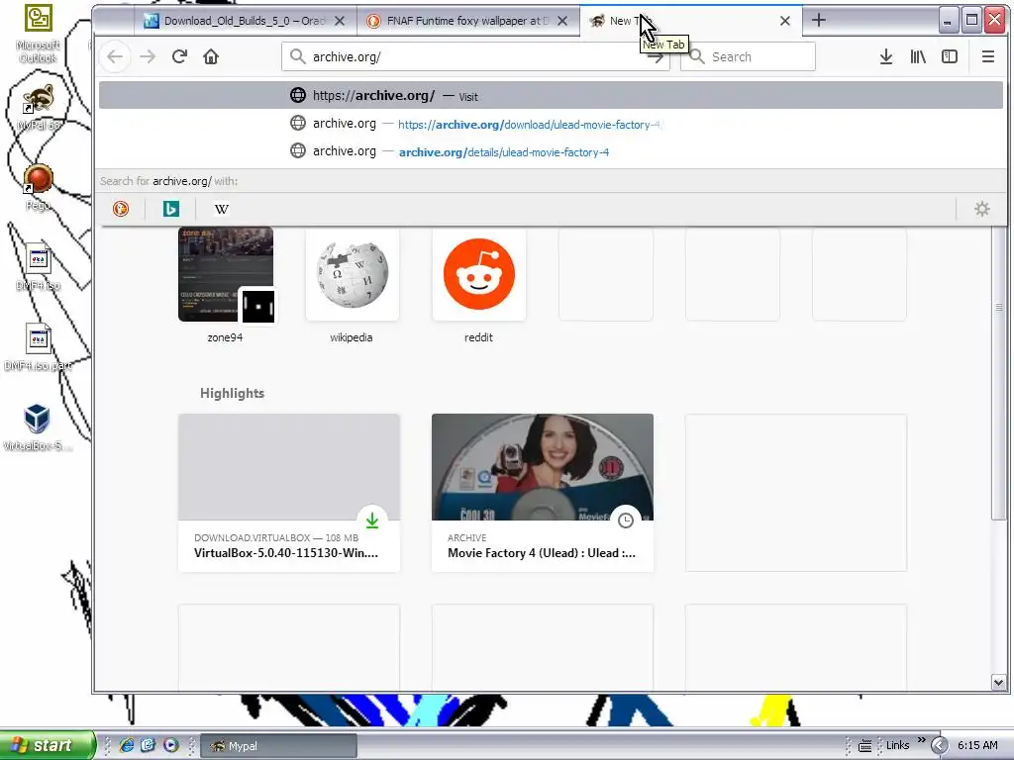Open the hamburger application menu

pos(987,56)
